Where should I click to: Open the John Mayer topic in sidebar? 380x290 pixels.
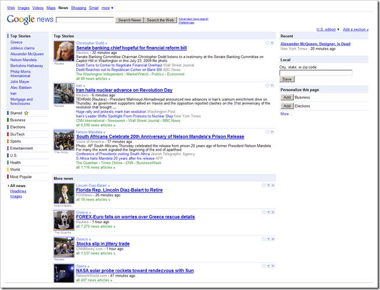pos(20,82)
